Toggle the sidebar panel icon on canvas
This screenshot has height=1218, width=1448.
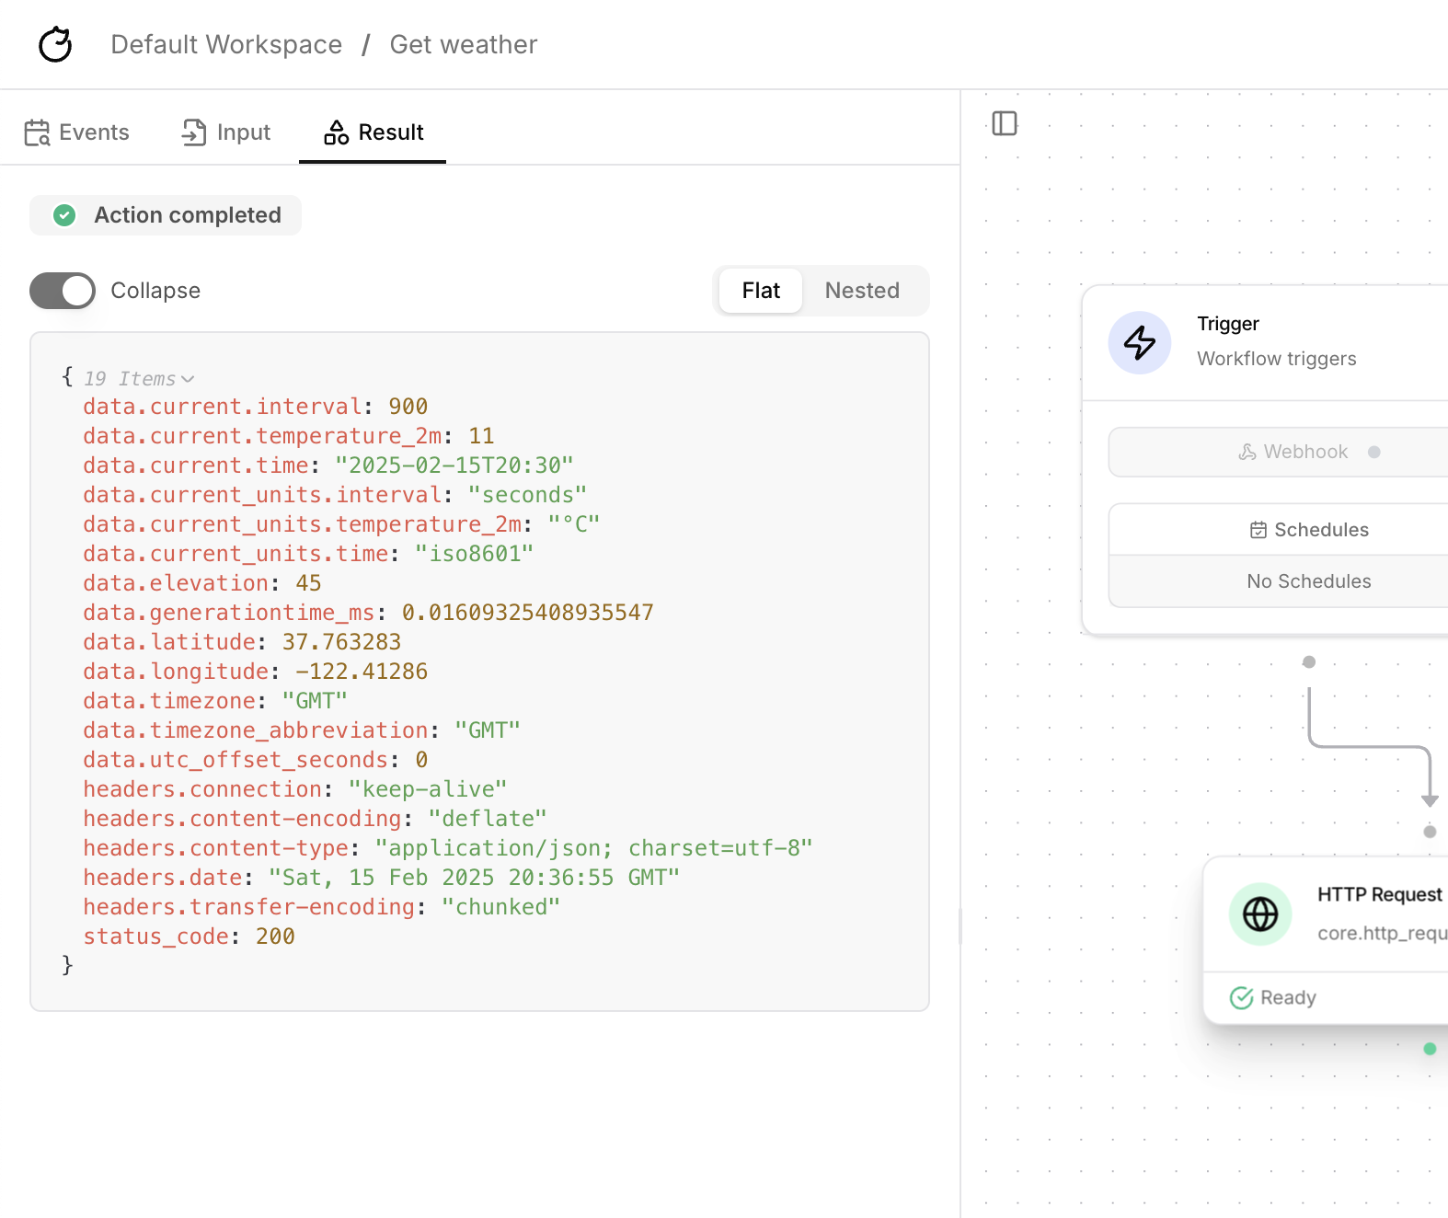[x=1005, y=123]
